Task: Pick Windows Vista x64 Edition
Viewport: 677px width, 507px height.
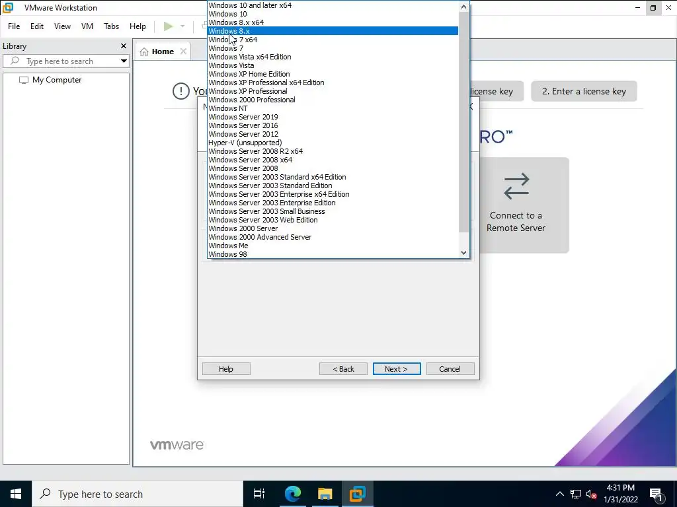Action: pyautogui.click(x=333, y=57)
